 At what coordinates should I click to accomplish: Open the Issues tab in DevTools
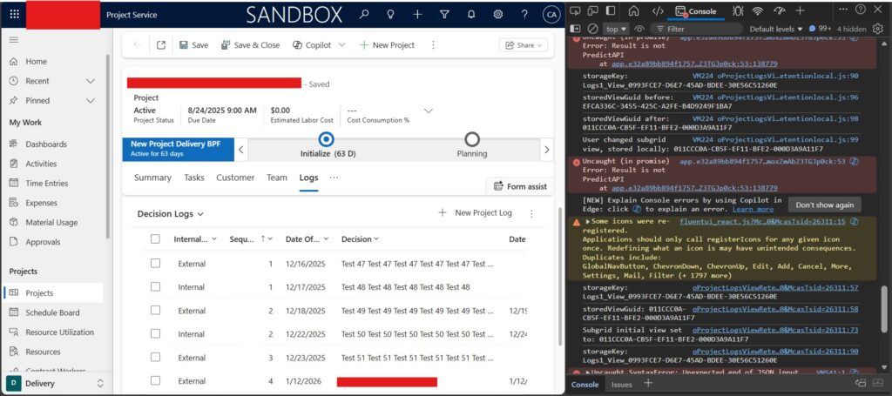click(x=621, y=384)
